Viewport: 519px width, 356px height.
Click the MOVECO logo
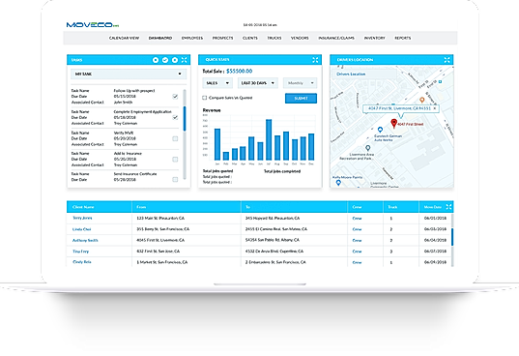pos(93,25)
